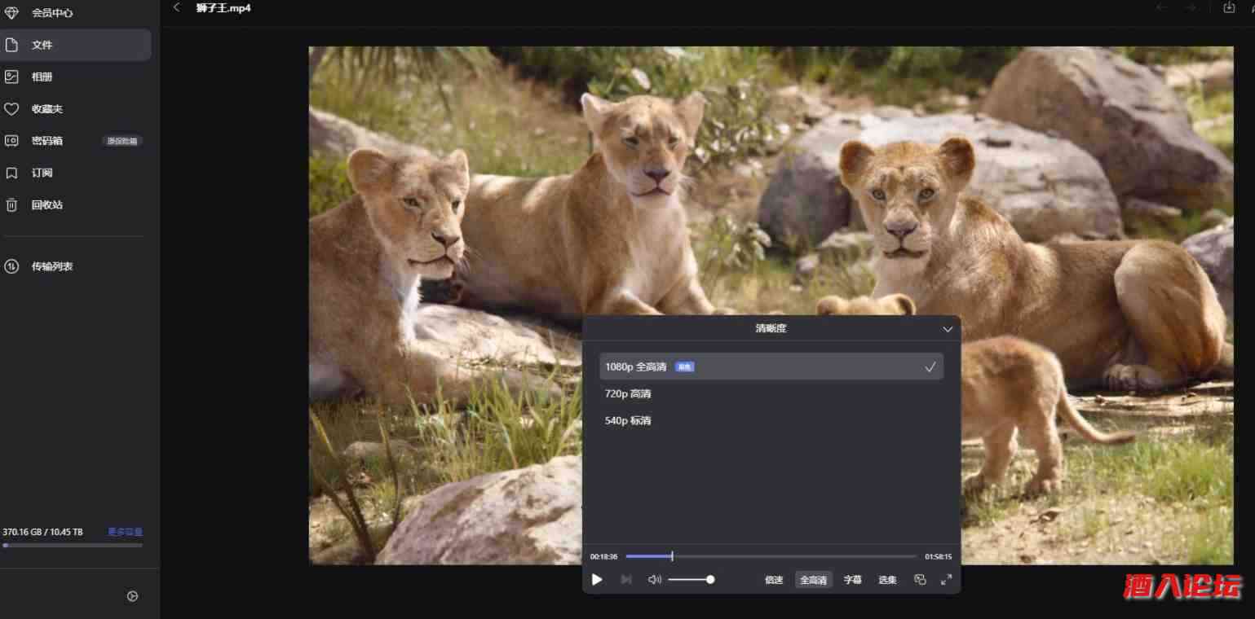Open the 字幕 subtitles option
Image resolution: width=1255 pixels, height=619 pixels.
pyautogui.click(x=851, y=579)
